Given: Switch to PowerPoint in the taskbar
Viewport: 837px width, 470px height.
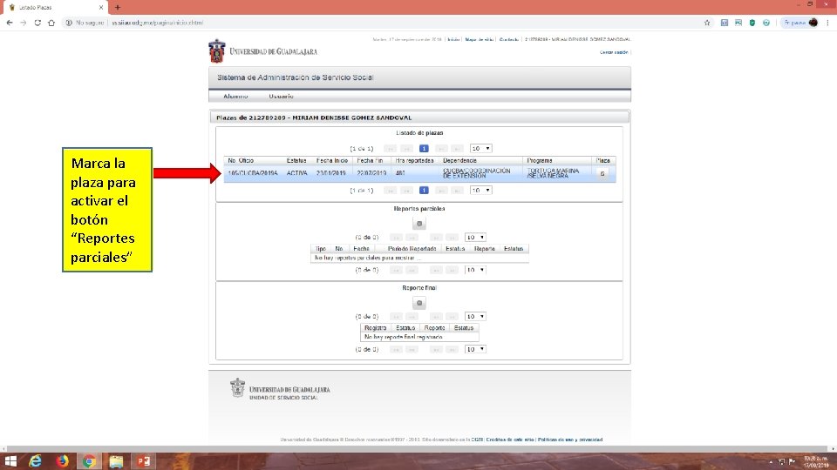Looking at the screenshot, I should pos(144,461).
